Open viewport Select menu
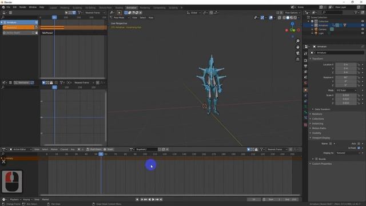The width and height of the screenshot is (366, 206). point(143,18)
